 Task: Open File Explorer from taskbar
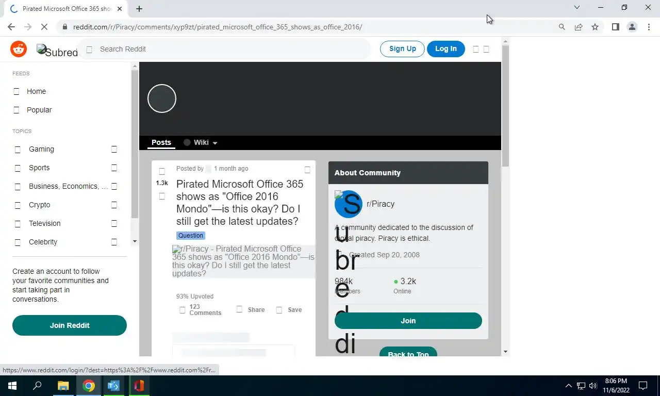(x=63, y=386)
